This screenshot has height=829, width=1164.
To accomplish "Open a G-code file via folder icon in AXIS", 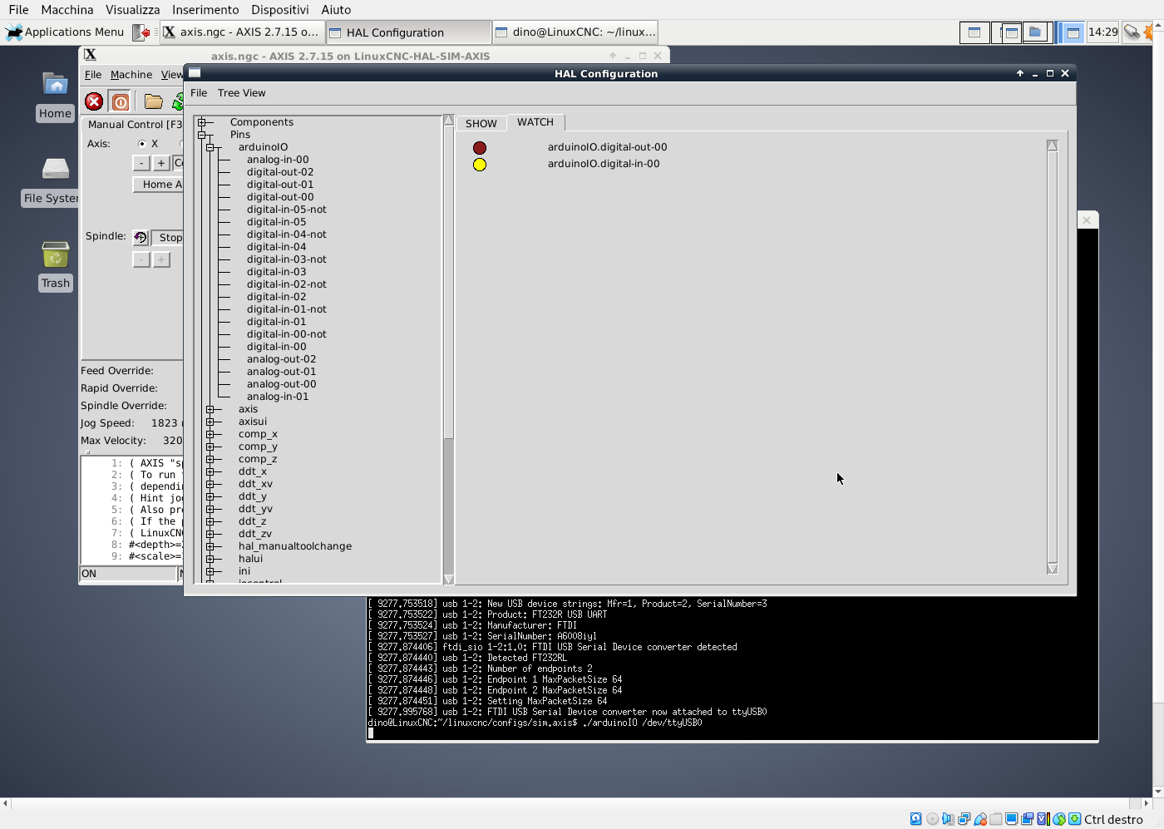I will (154, 101).
